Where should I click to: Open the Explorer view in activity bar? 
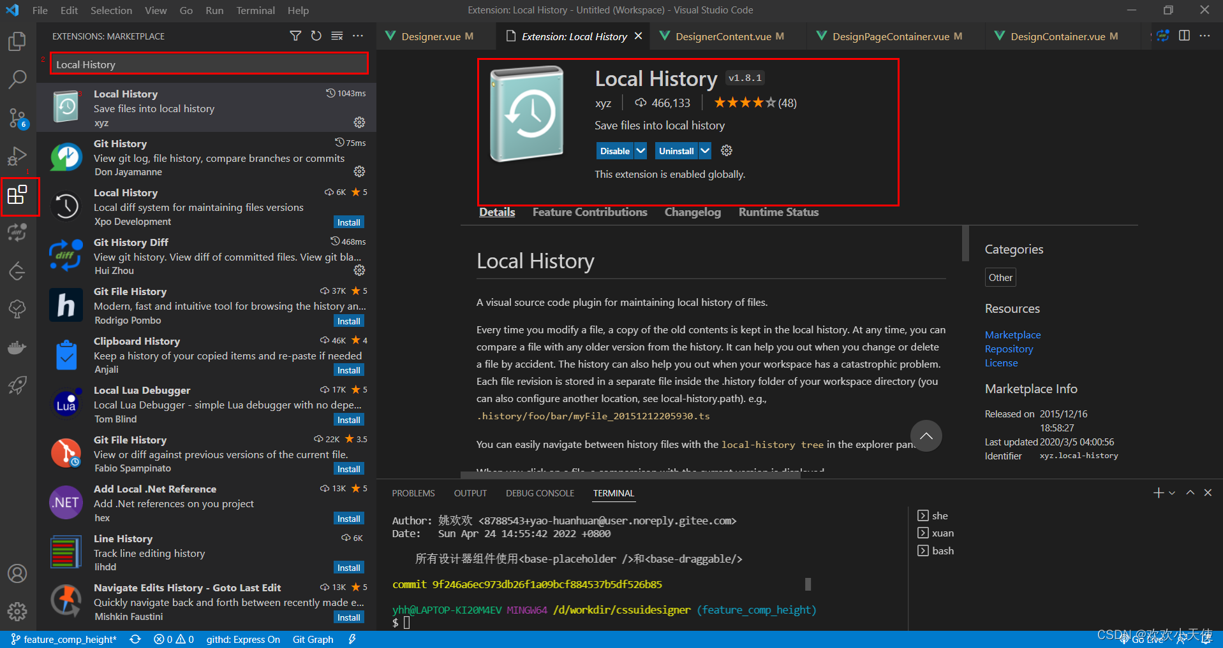(x=17, y=41)
